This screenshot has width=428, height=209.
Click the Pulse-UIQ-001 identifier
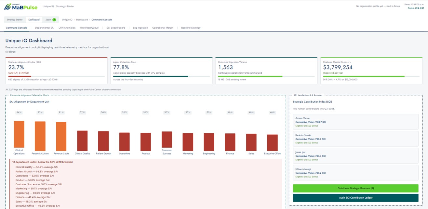(x=416, y=8)
